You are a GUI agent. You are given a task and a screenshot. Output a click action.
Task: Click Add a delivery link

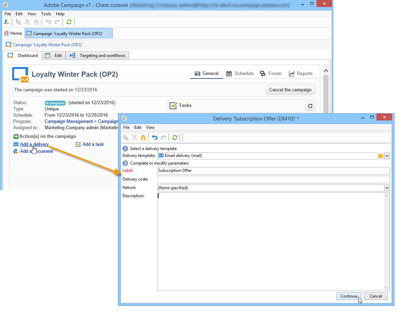click(34, 144)
